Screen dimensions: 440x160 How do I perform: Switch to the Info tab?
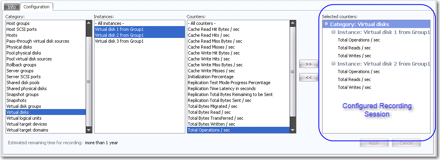pos(12,7)
